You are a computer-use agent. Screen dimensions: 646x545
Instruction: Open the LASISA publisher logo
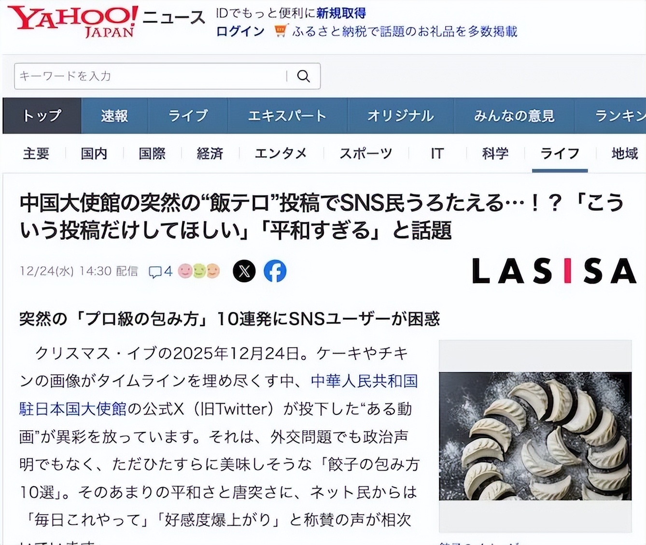[554, 271]
